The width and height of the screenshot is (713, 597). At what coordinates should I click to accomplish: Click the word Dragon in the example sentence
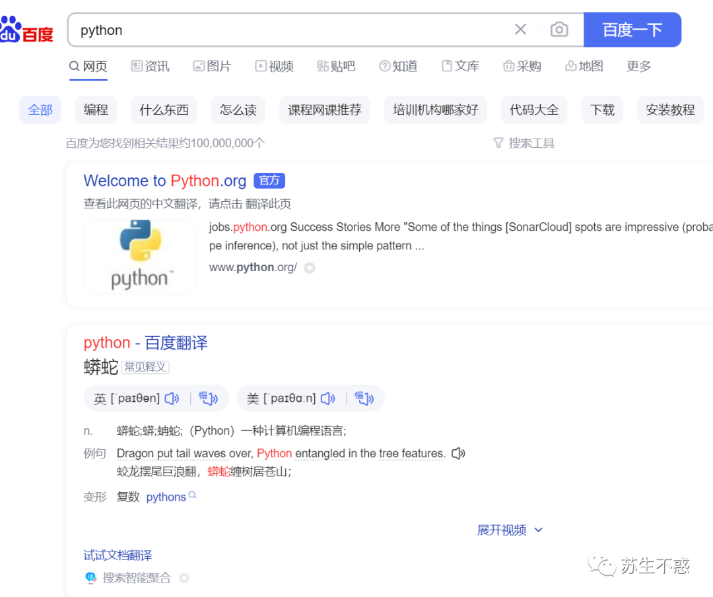135,453
